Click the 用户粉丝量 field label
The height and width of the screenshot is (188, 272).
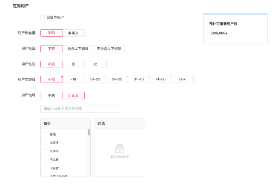pos(26,33)
